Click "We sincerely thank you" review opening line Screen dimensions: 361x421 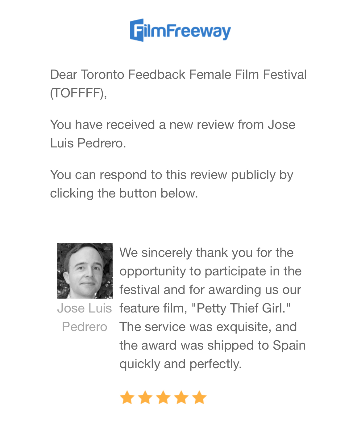206,253
